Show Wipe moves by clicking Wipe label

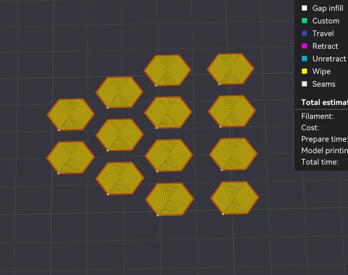pos(321,72)
